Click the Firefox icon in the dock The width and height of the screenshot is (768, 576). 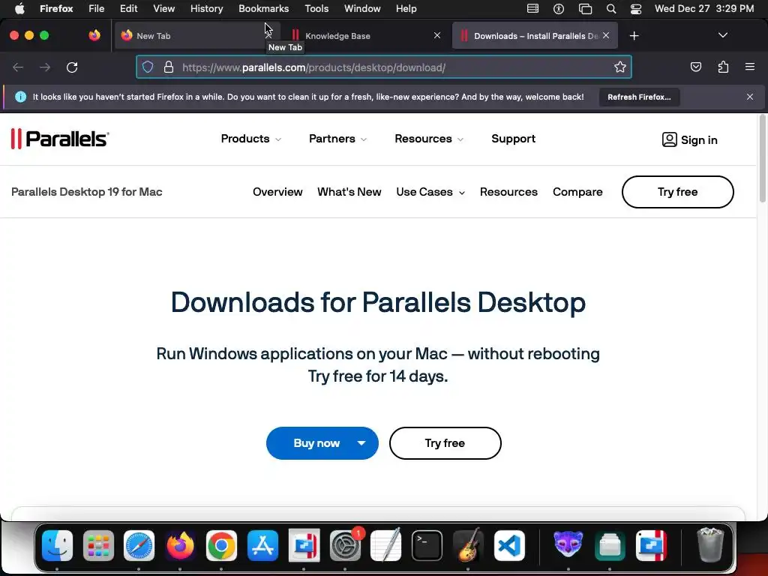180,545
